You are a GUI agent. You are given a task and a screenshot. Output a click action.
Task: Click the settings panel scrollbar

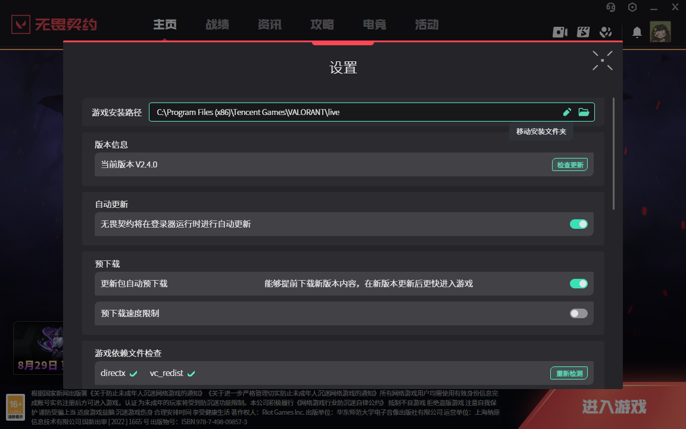(x=613, y=154)
